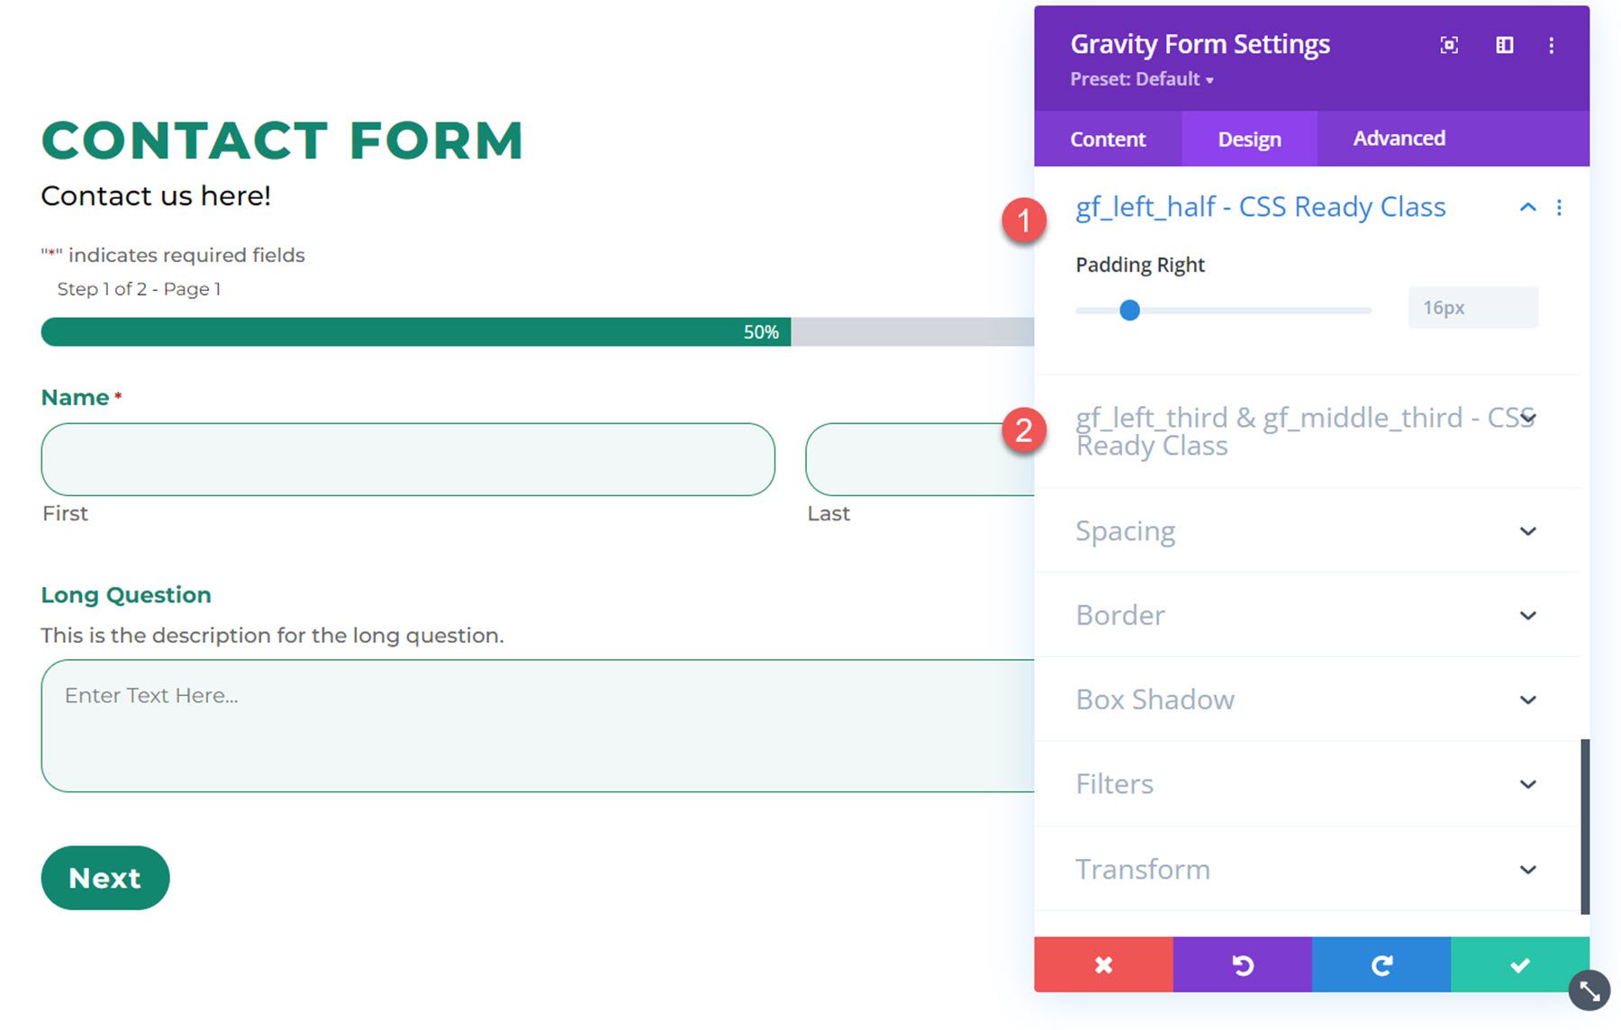Expand the Spacing section
This screenshot has width=1621, height=1030.
(1527, 531)
